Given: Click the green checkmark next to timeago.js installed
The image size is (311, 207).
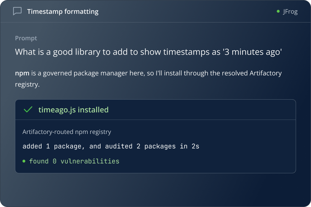Looking at the screenshot, I should (28, 110).
